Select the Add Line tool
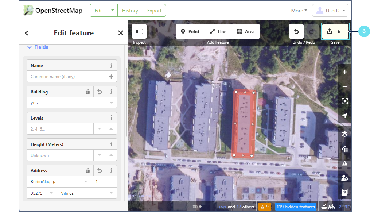Image resolution: width=370 pixels, height=212 pixels. [218, 31]
